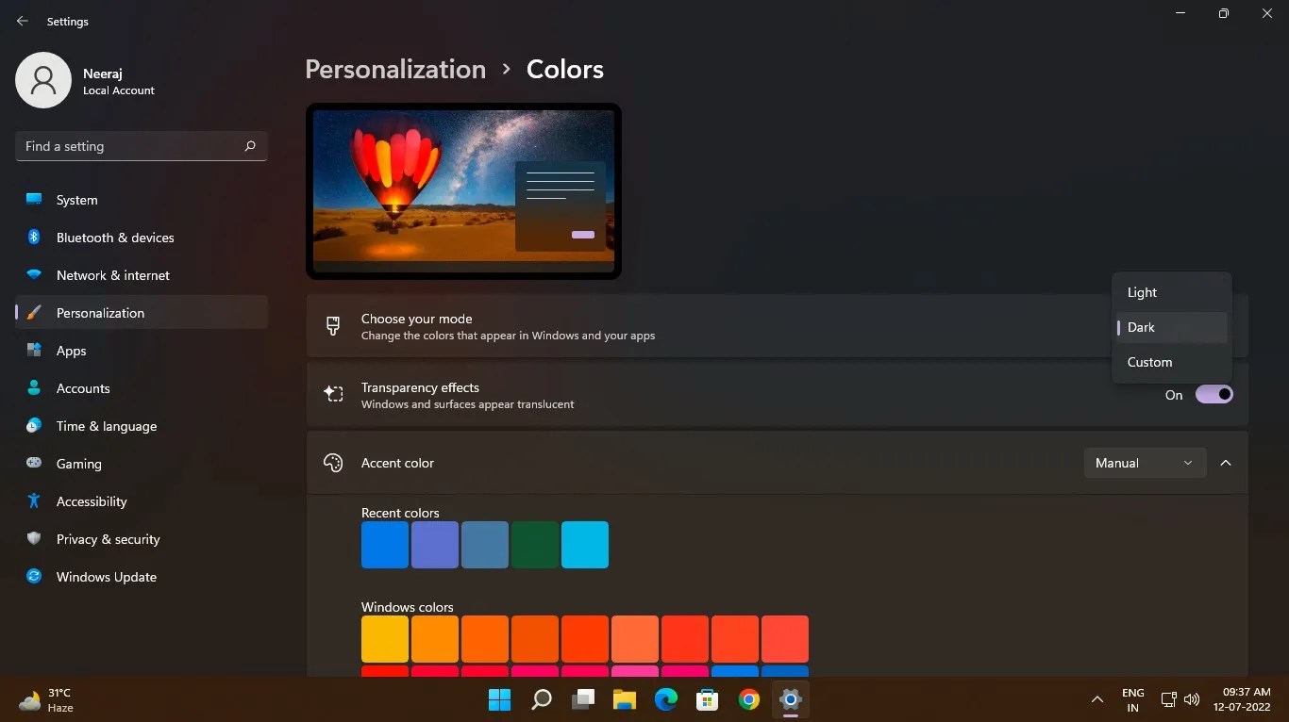Expand hidden icons in the system tray

[1096, 699]
